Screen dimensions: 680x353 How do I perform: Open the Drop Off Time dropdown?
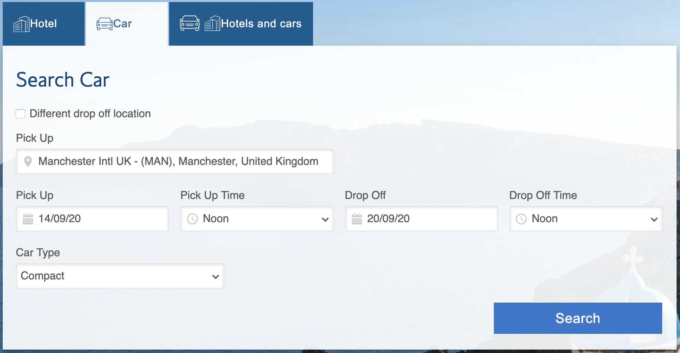[x=586, y=219]
